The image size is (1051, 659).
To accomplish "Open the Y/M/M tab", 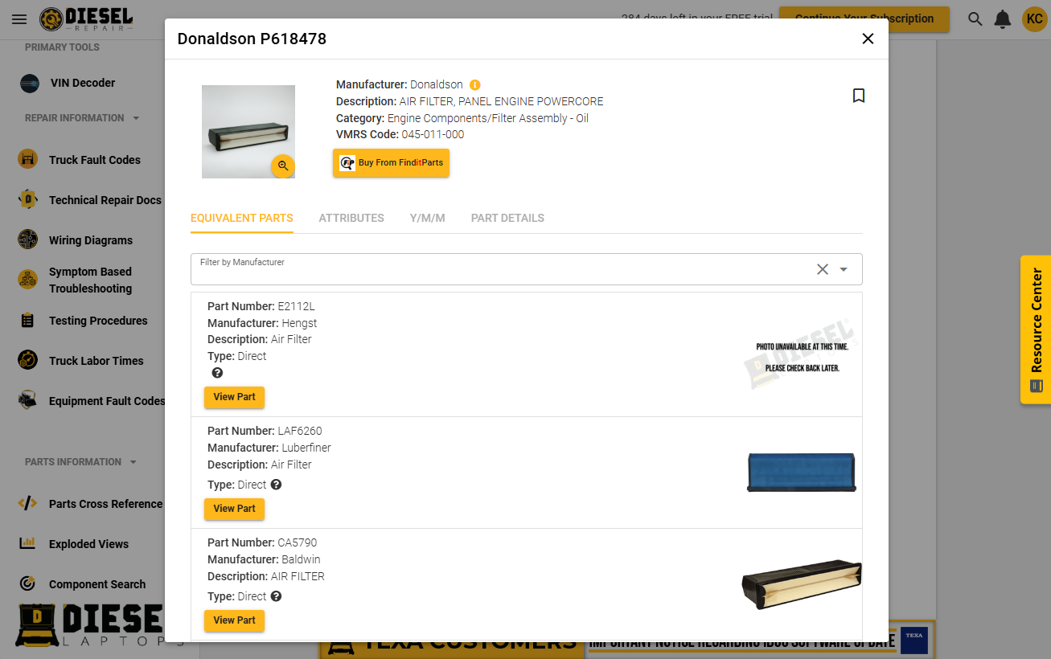I will point(428,218).
